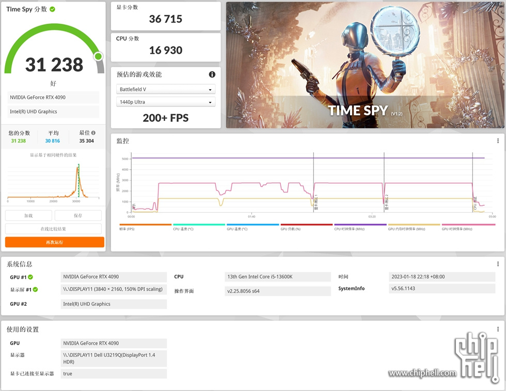Viewport: 506px width, 391px height.
Task: Click the 加载 button
Action: (28, 215)
